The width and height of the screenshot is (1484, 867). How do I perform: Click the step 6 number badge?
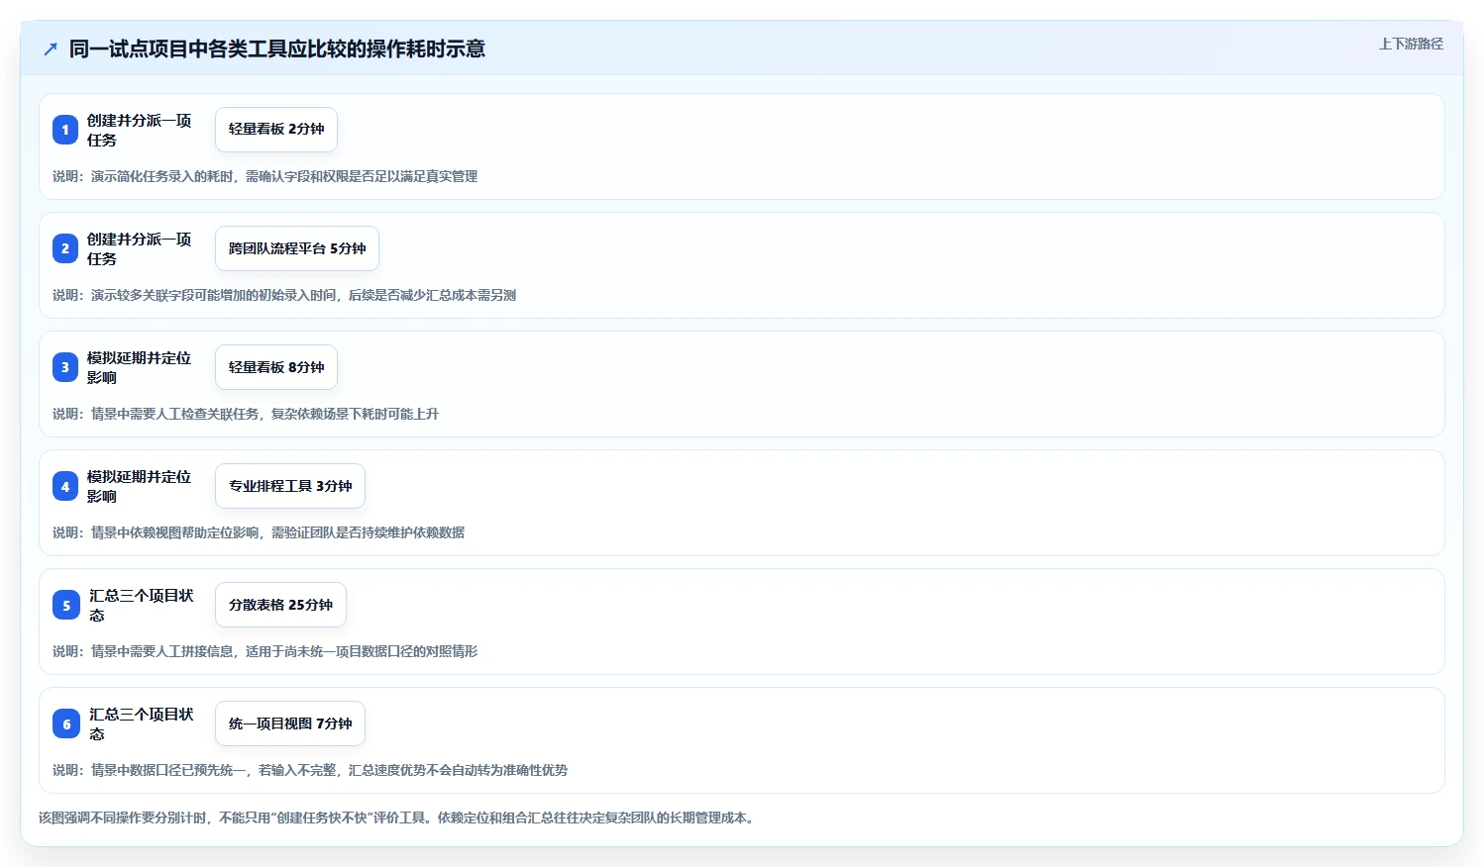tap(65, 723)
